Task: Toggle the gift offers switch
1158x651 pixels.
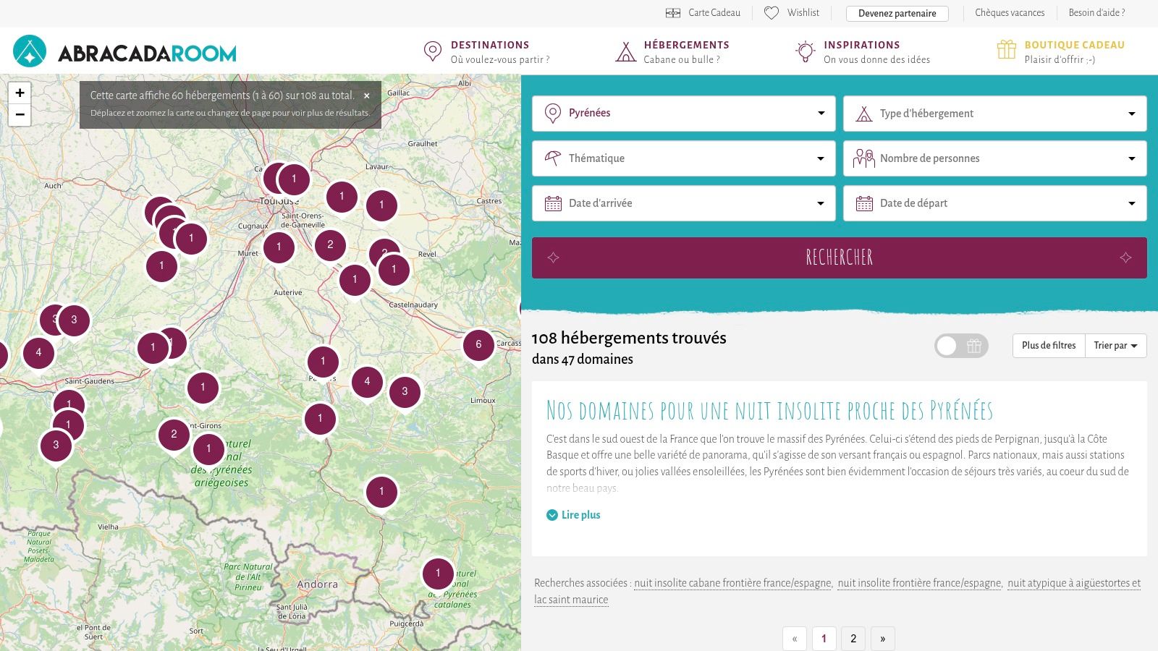Action: click(961, 346)
